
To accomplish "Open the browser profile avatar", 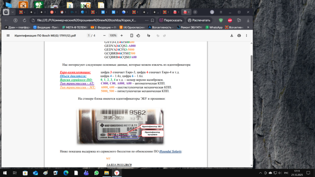I will click(212, 12).
